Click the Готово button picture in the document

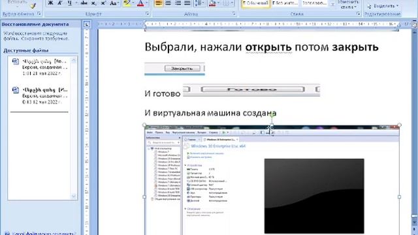click(x=252, y=89)
